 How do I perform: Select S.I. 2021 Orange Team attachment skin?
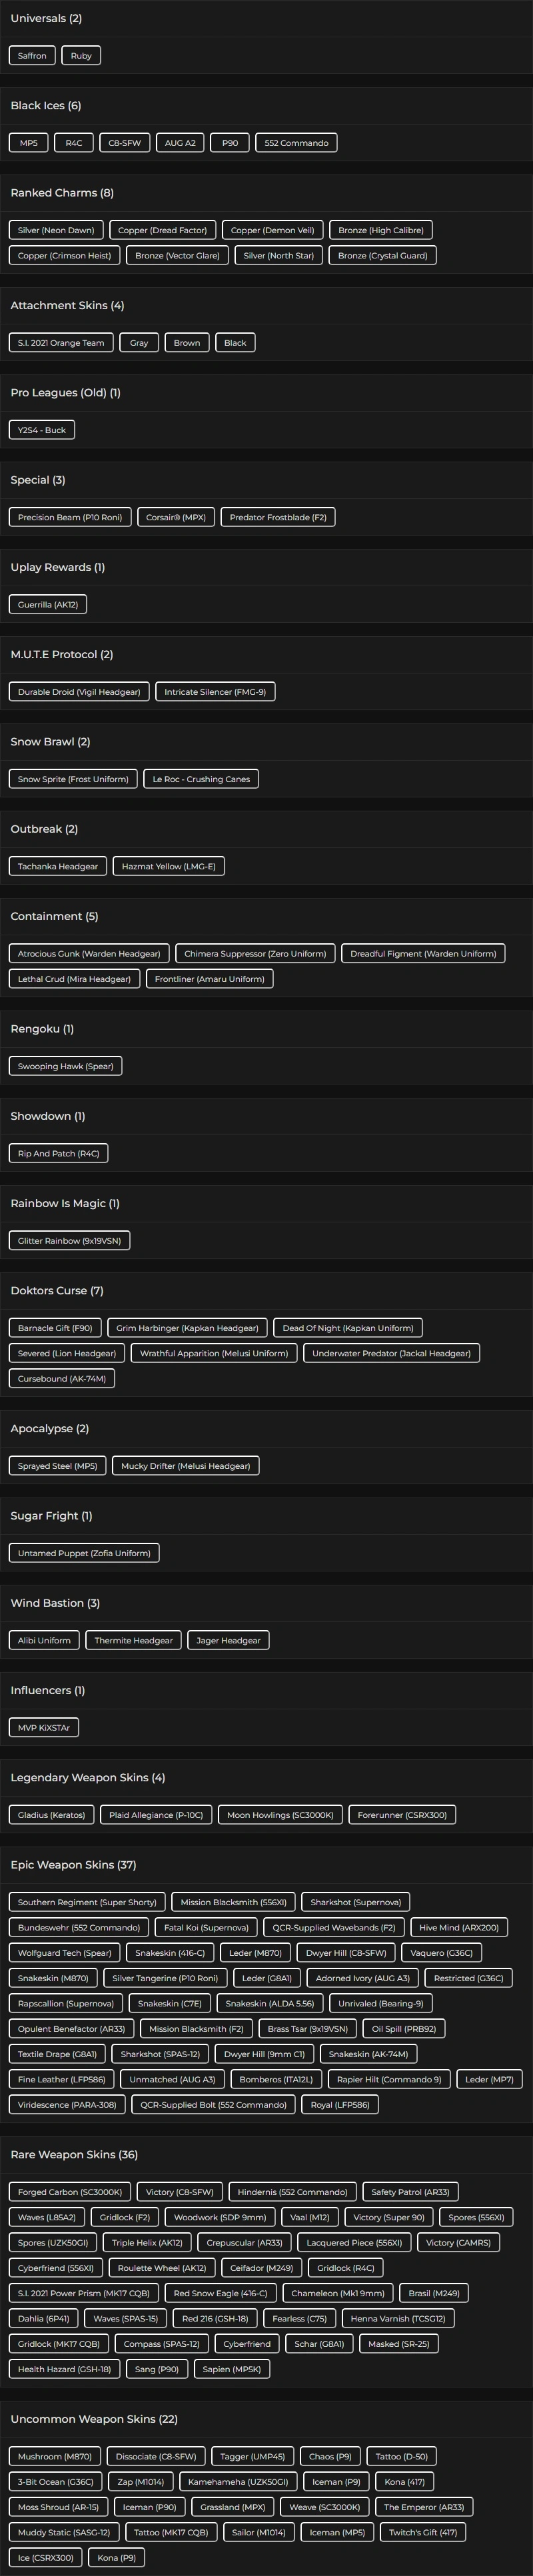point(61,343)
